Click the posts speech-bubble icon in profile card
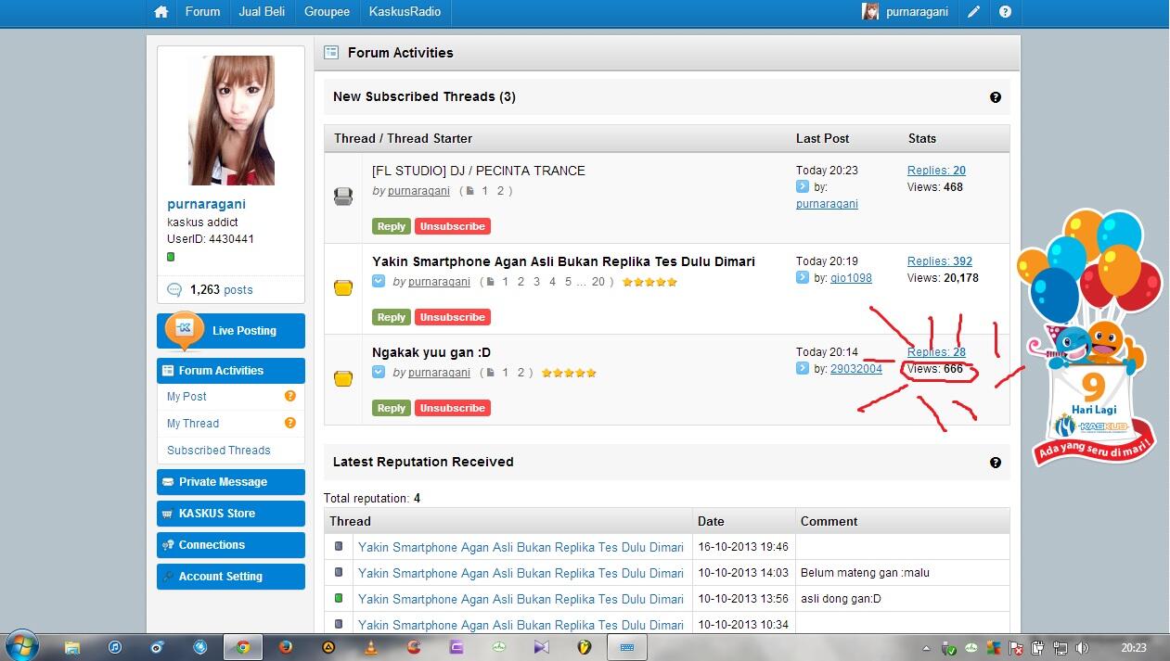 [x=174, y=290]
